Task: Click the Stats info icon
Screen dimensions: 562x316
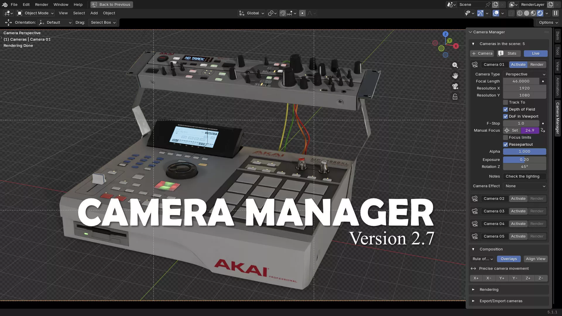Action: [x=501, y=53]
